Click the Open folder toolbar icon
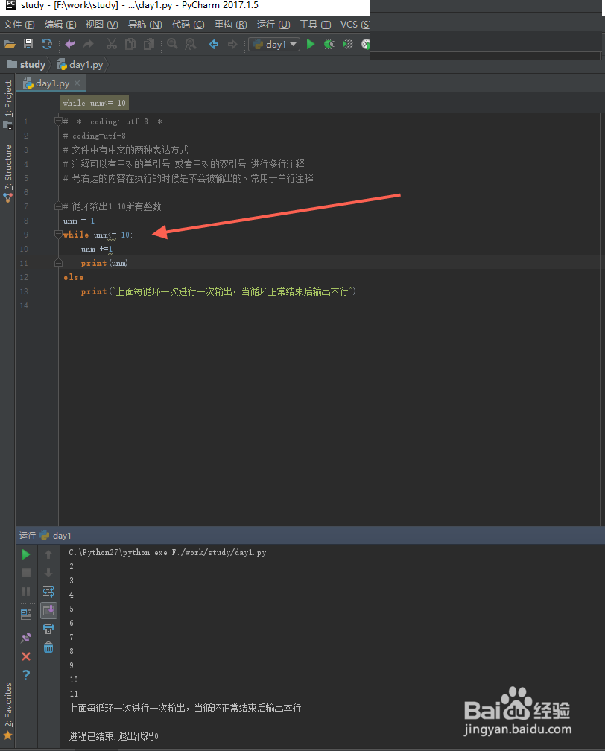The width and height of the screenshot is (605, 751). click(x=10, y=45)
